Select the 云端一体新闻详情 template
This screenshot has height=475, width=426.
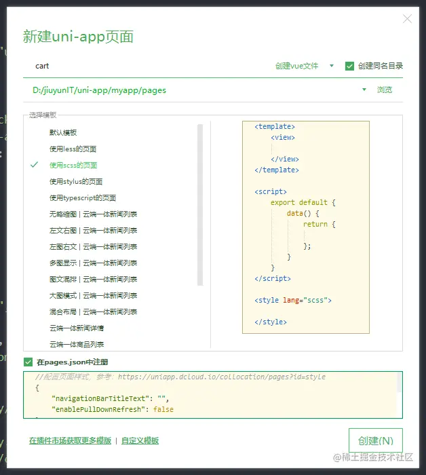(77, 328)
